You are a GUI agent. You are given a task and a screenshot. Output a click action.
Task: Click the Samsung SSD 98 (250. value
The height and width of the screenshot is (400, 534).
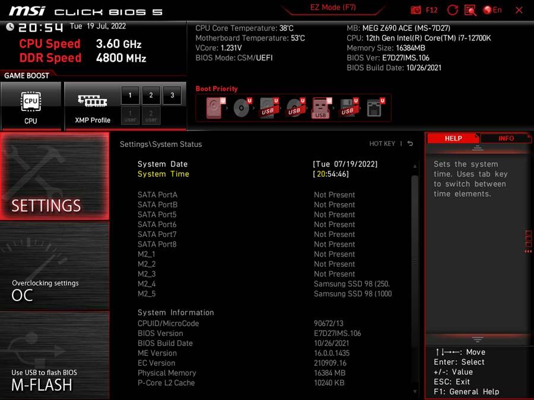click(x=352, y=284)
